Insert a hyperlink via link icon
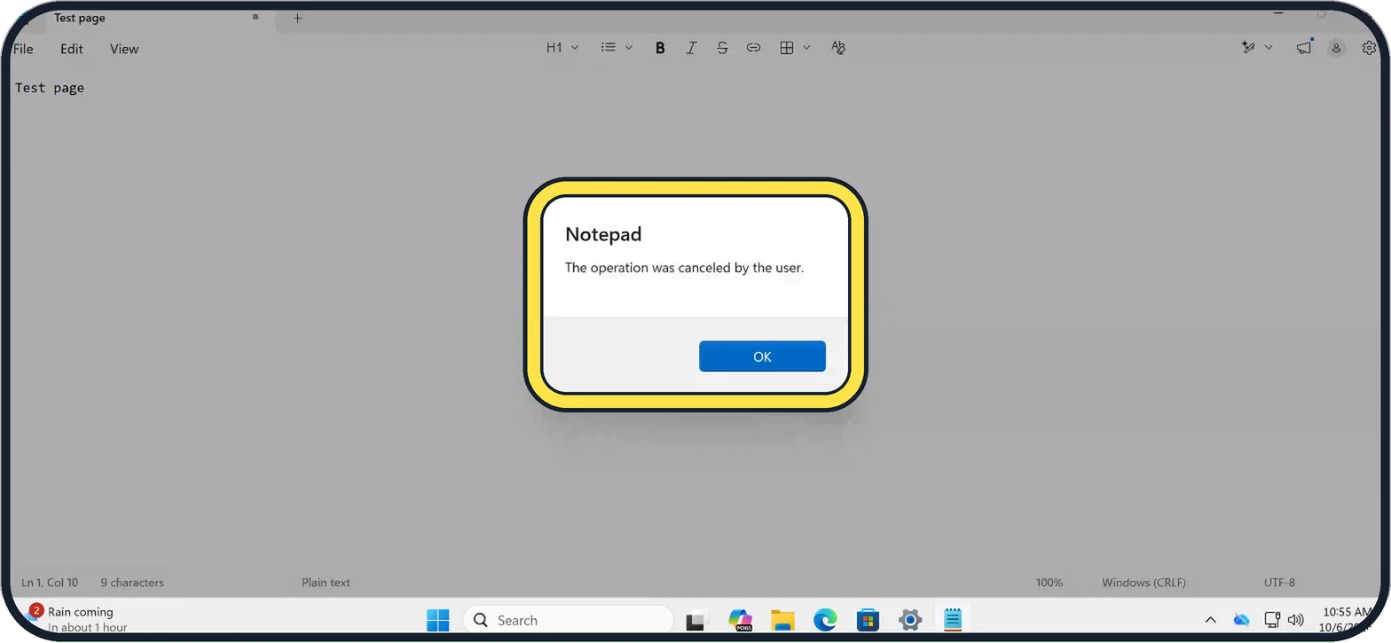This screenshot has height=643, width=1391. coord(753,48)
